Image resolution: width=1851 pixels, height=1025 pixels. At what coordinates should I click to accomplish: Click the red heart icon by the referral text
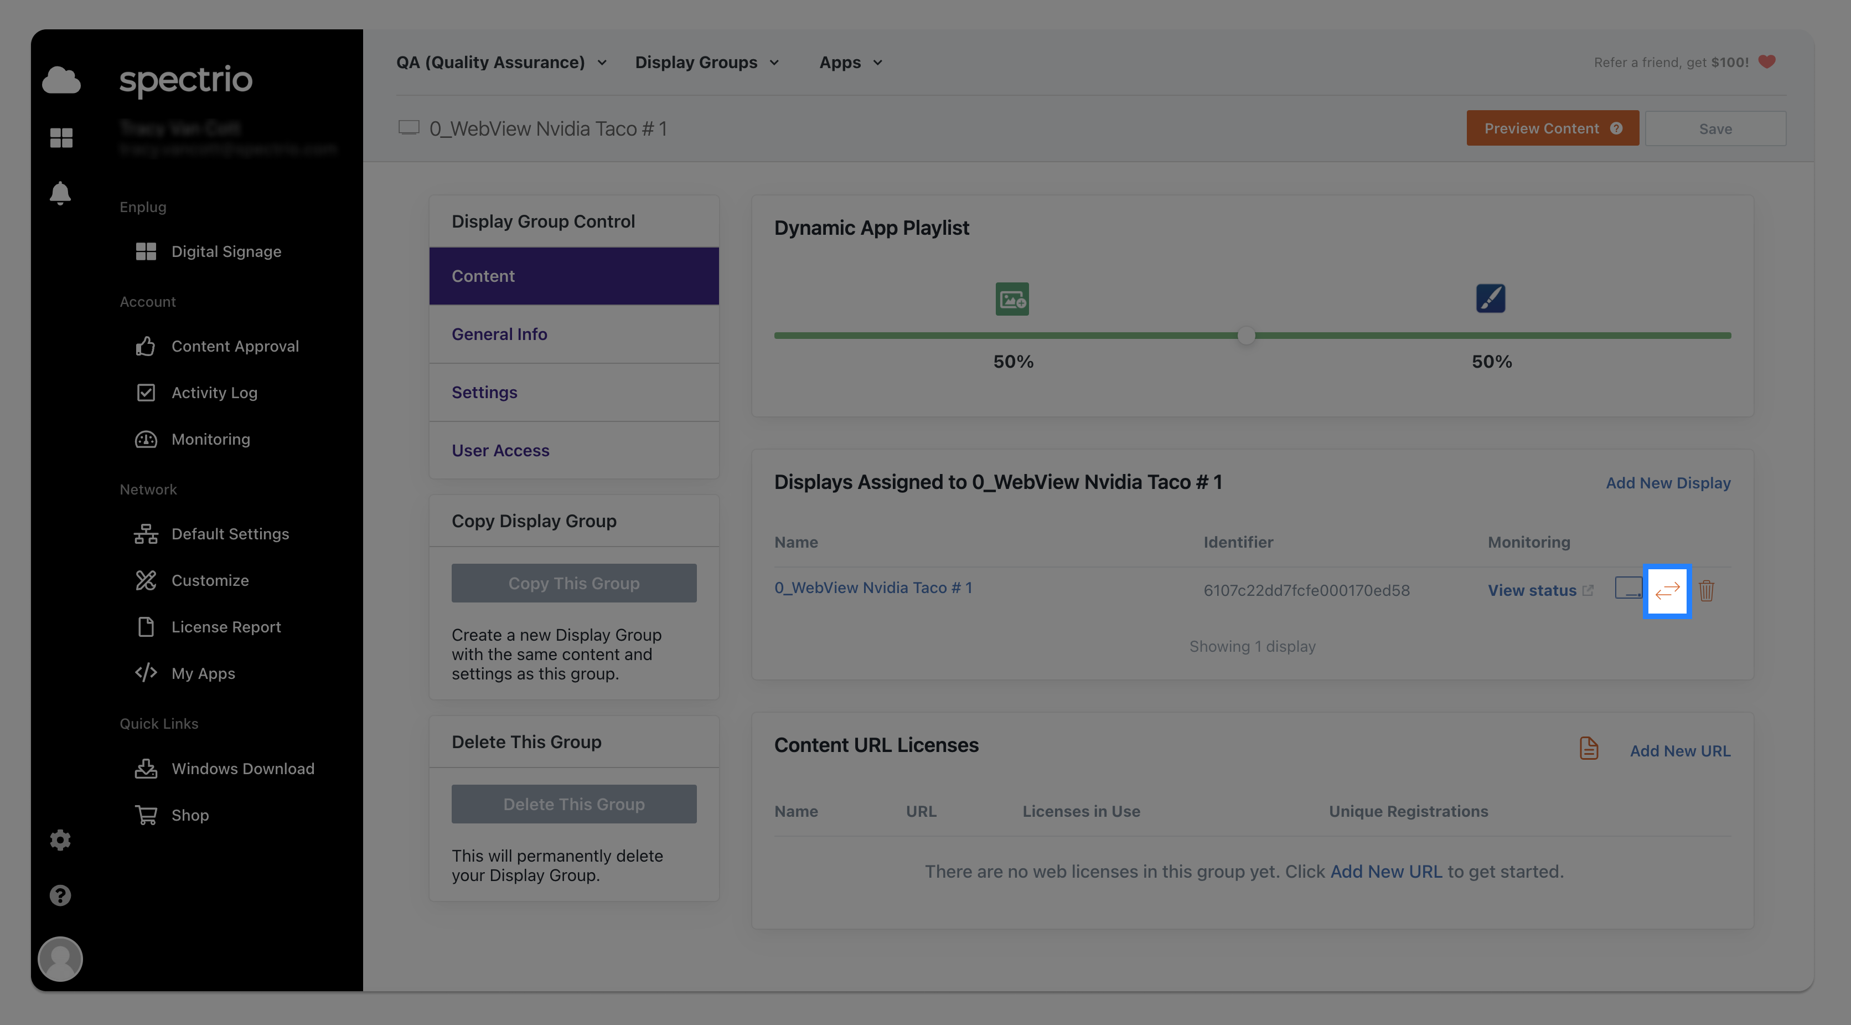point(1767,63)
